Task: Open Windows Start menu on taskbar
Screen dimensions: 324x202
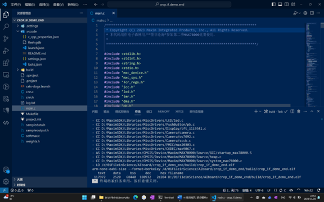Action: click(84, 198)
